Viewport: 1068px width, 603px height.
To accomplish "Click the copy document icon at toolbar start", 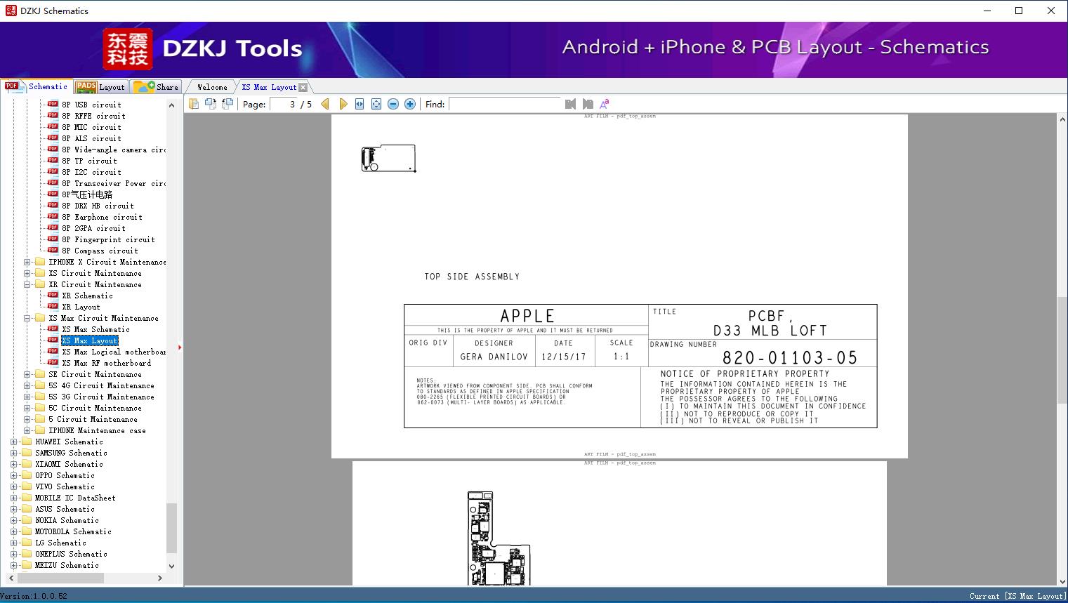I will [x=193, y=104].
